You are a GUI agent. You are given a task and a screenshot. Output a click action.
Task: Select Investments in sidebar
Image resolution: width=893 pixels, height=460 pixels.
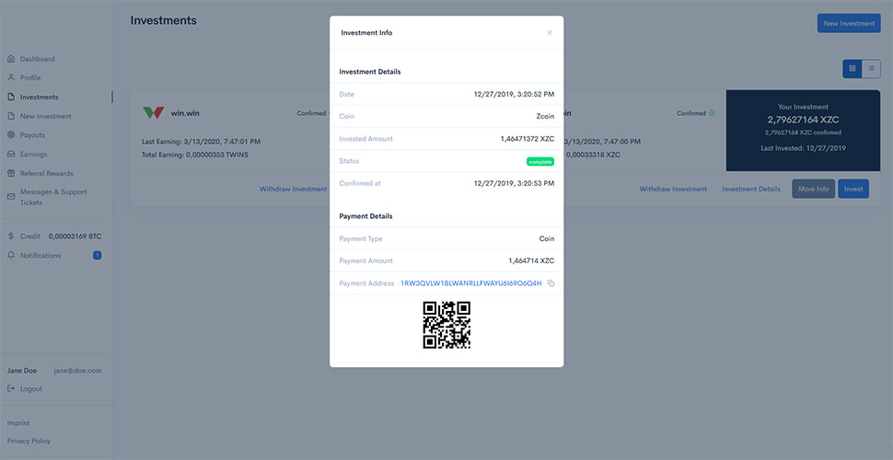(39, 97)
